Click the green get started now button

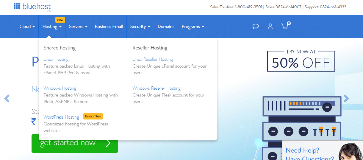click(x=75, y=143)
